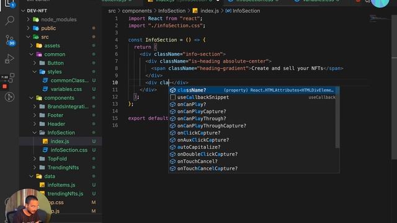397x223 pixels.
Task: Open infoItems.js in data folder
Action: (x=61, y=185)
